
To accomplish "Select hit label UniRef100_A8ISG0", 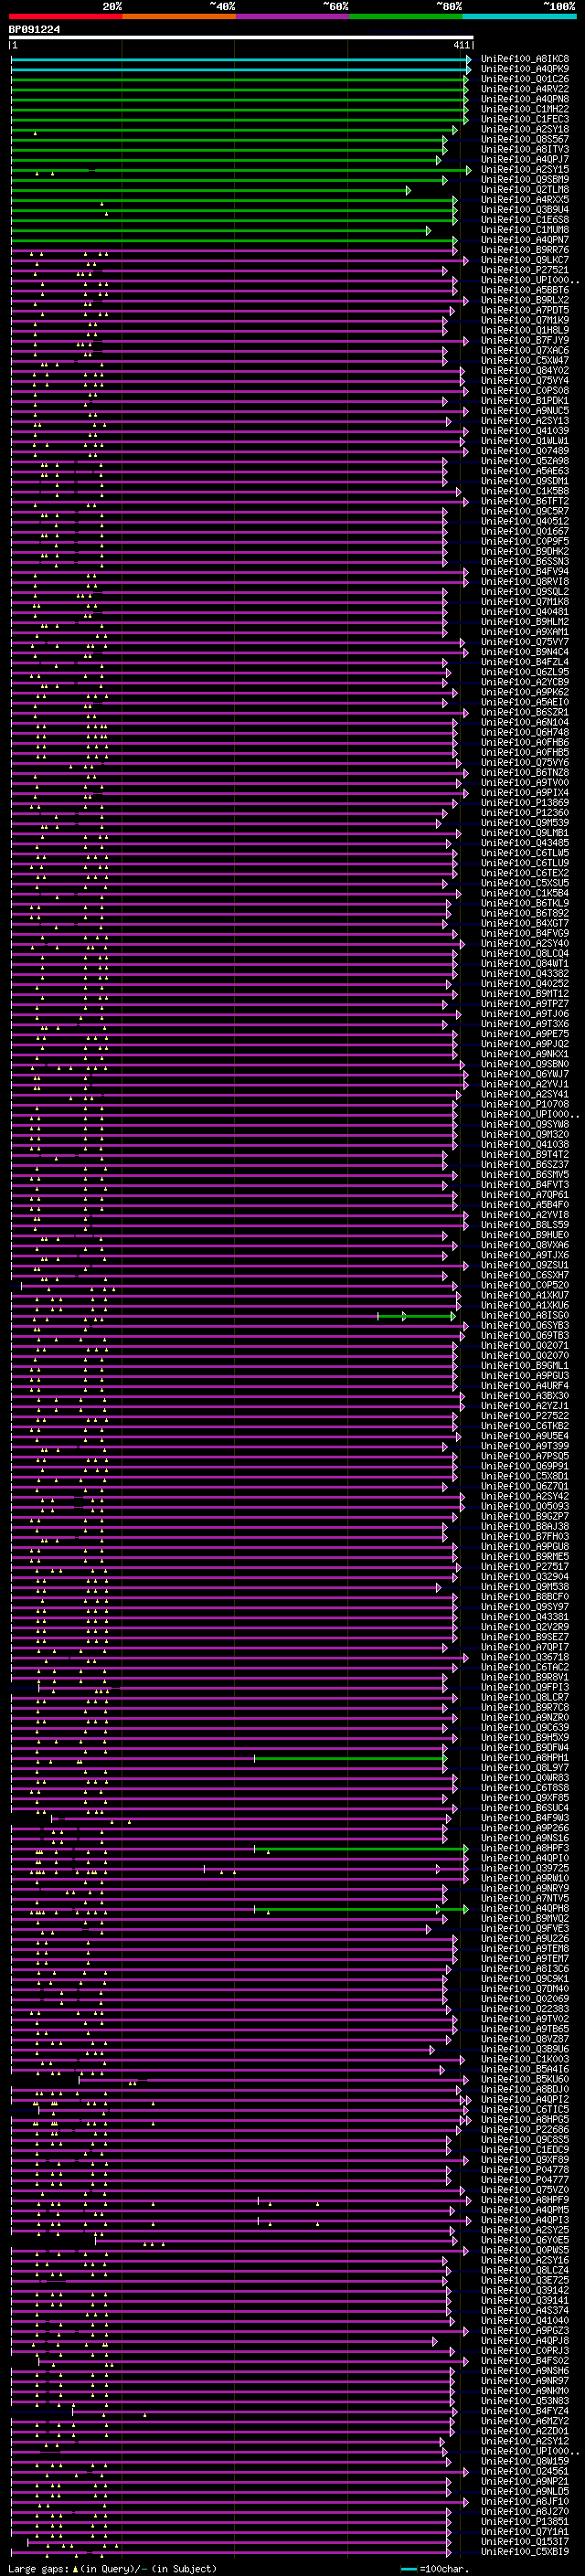I will click(524, 1316).
